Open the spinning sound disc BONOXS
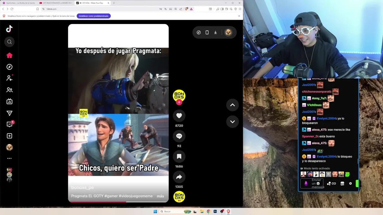 pyautogui.click(x=179, y=197)
